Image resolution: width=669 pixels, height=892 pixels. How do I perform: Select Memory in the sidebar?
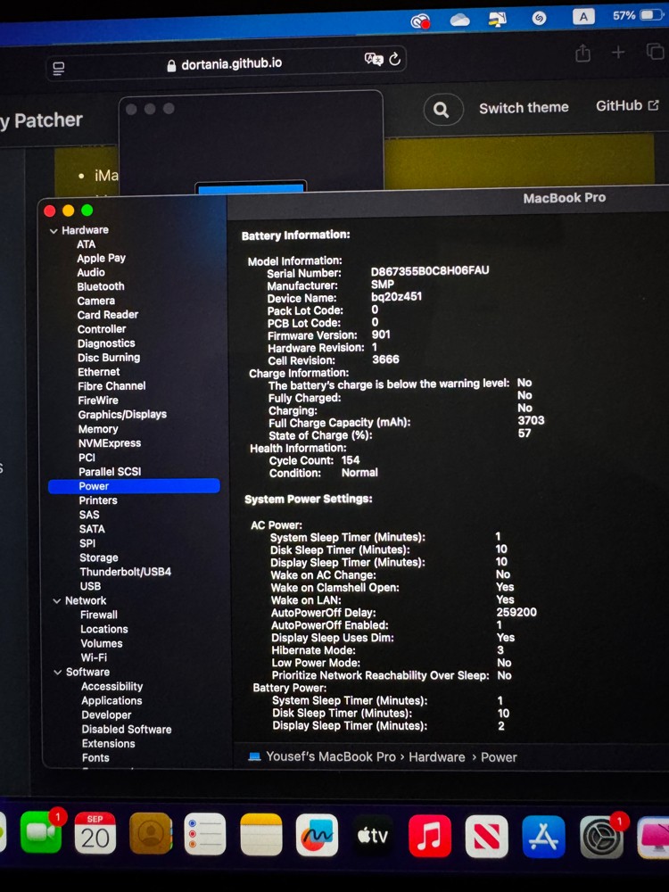coord(98,429)
